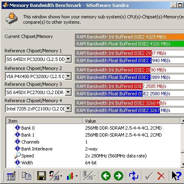The image size is (184, 184).
Task: Open the bar chart icon in toolbar
Action: (70, 176)
